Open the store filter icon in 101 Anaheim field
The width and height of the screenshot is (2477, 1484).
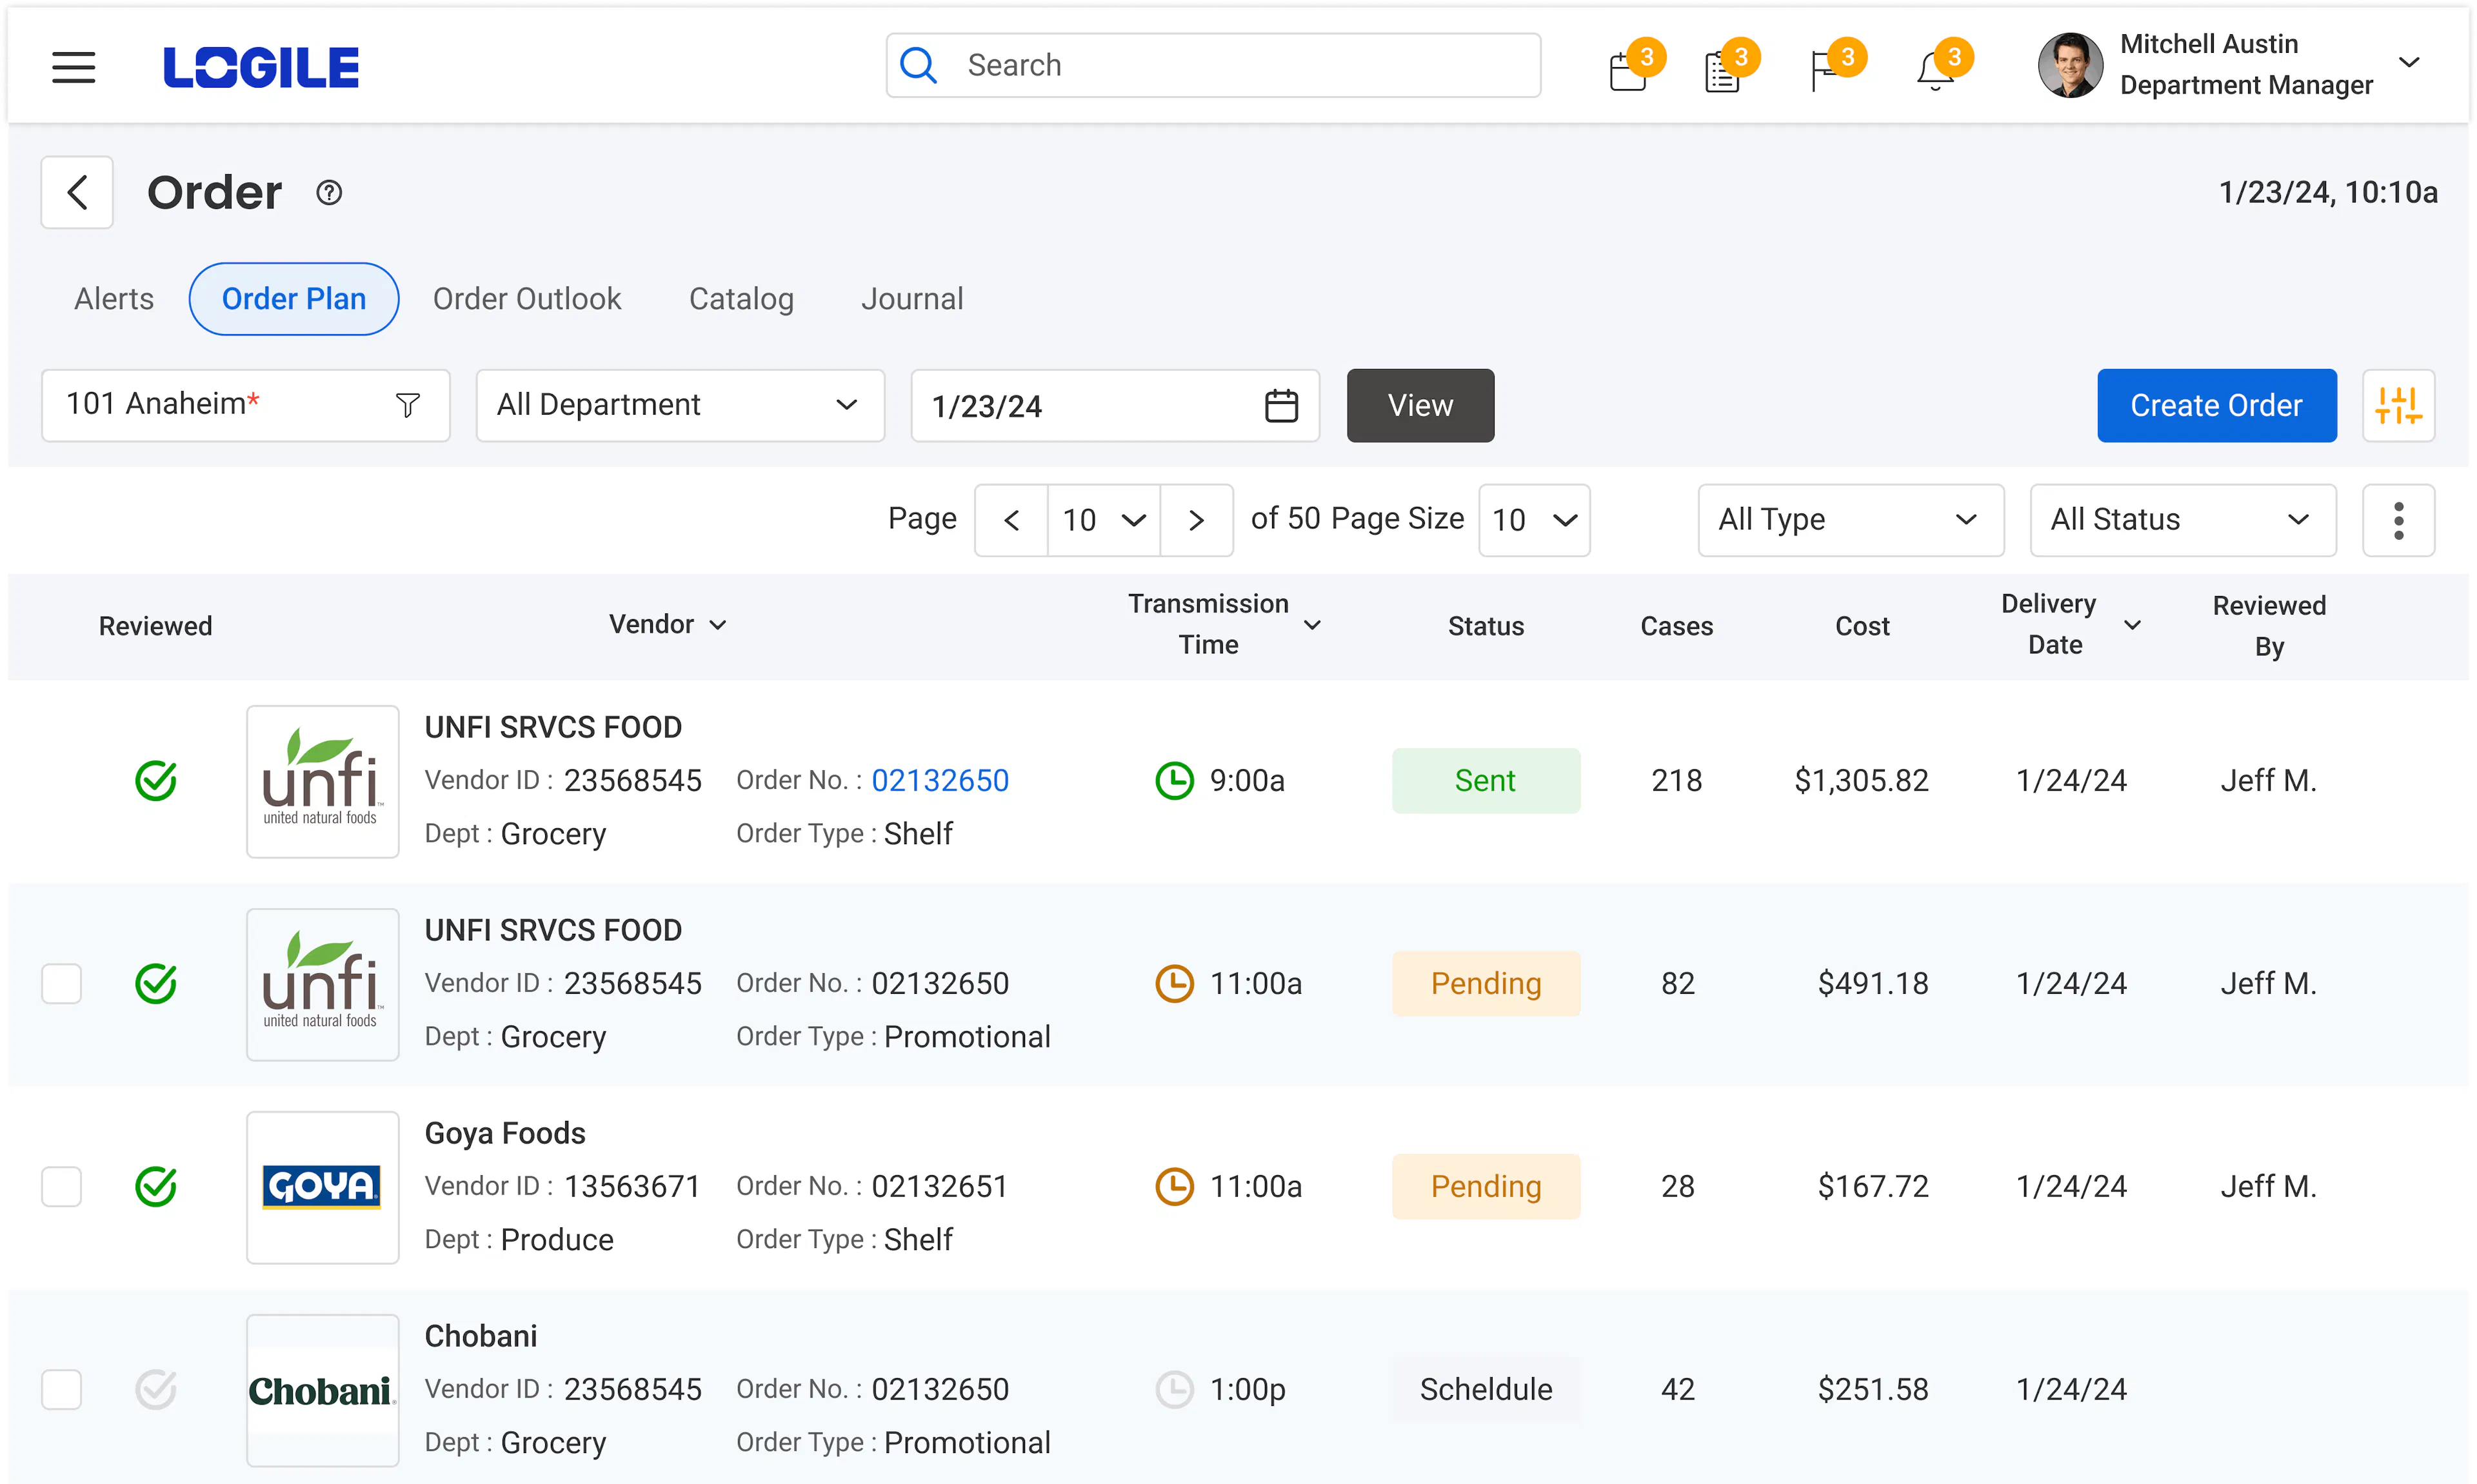click(408, 405)
